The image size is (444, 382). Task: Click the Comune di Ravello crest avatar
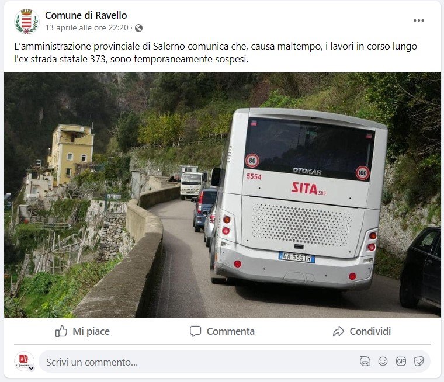tap(26, 22)
